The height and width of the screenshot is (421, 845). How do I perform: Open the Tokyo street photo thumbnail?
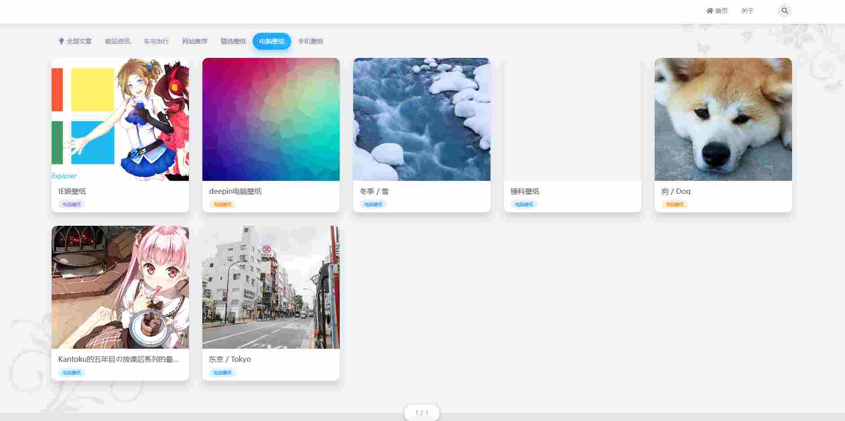(271, 287)
